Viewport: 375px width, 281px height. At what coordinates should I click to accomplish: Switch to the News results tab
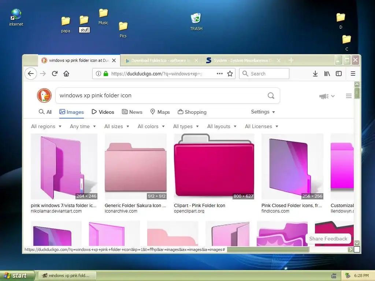tap(132, 112)
